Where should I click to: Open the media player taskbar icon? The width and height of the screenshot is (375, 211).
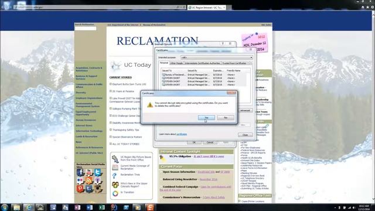pos(138,207)
